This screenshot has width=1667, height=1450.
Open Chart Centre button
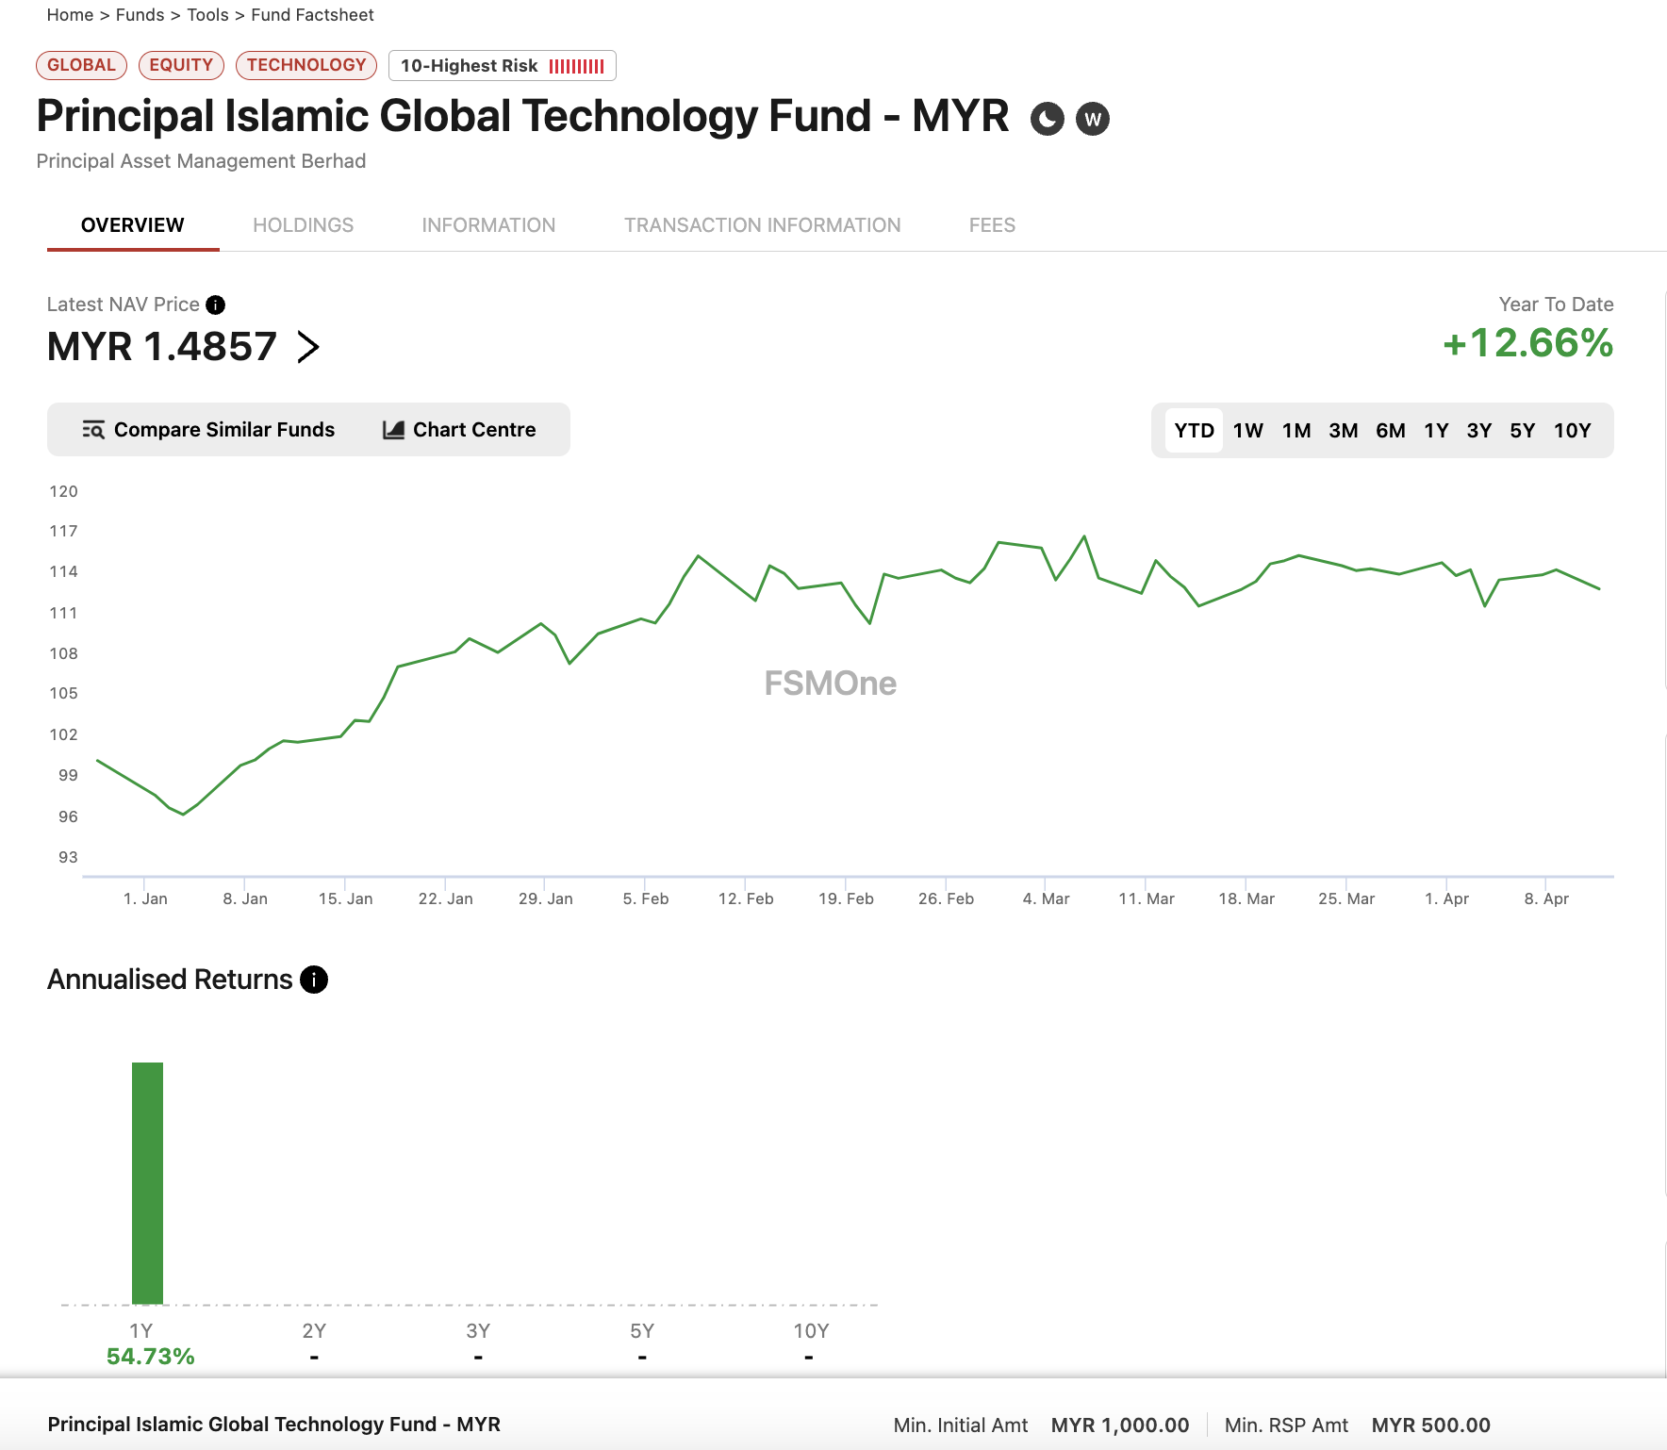pyautogui.click(x=459, y=430)
